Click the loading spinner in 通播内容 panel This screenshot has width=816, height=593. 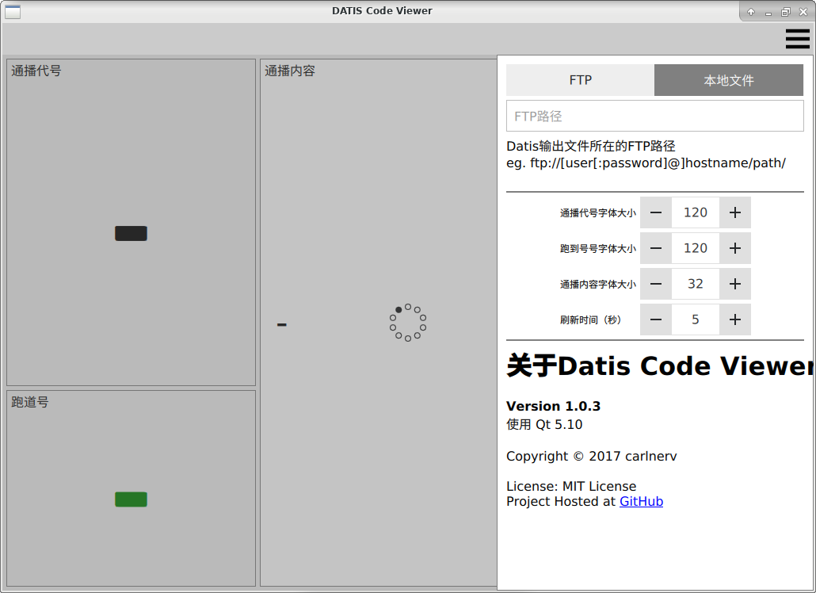408,323
